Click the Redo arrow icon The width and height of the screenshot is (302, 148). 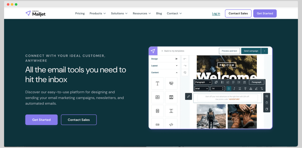pyautogui.click(x=185, y=66)
